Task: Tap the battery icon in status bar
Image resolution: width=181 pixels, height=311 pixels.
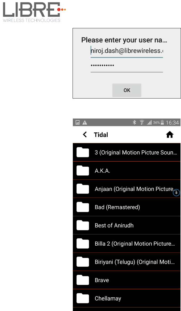Action: tap(162, 123)
